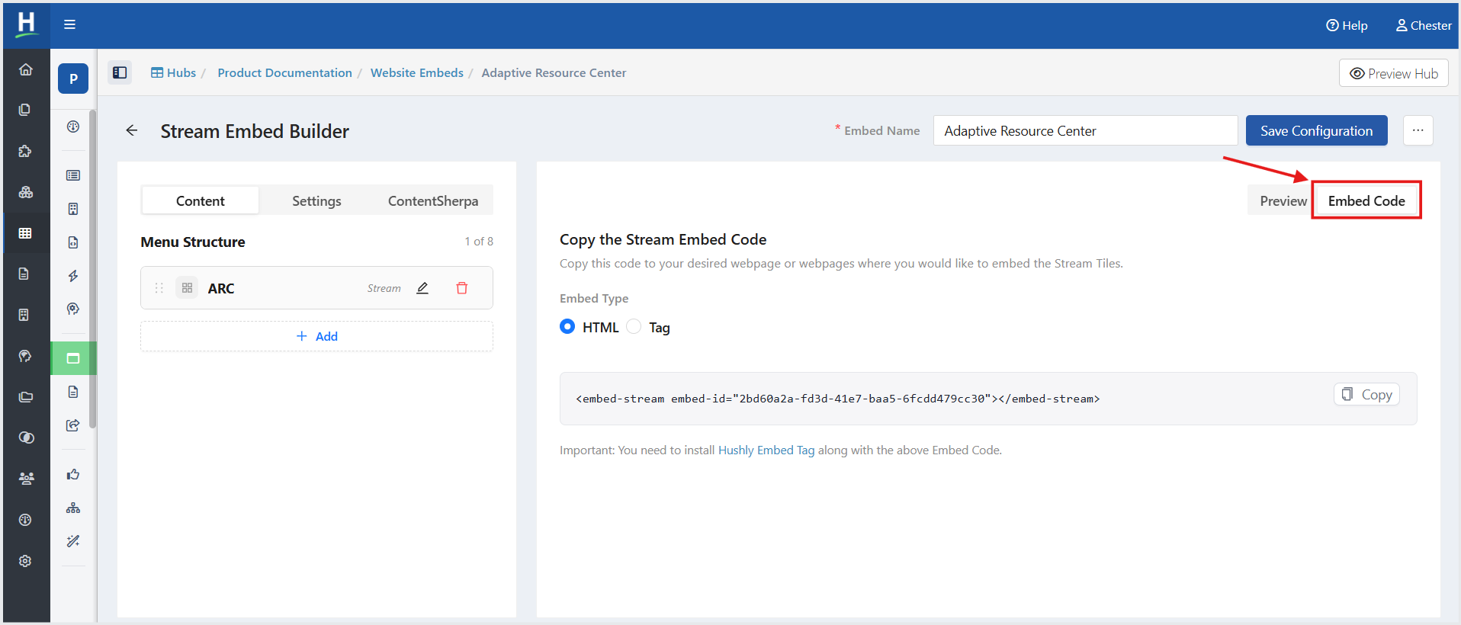This screenshot has width=1461, height=625.
Task: Open the code file icon in light sidebar
Action: tap(73, 242)
